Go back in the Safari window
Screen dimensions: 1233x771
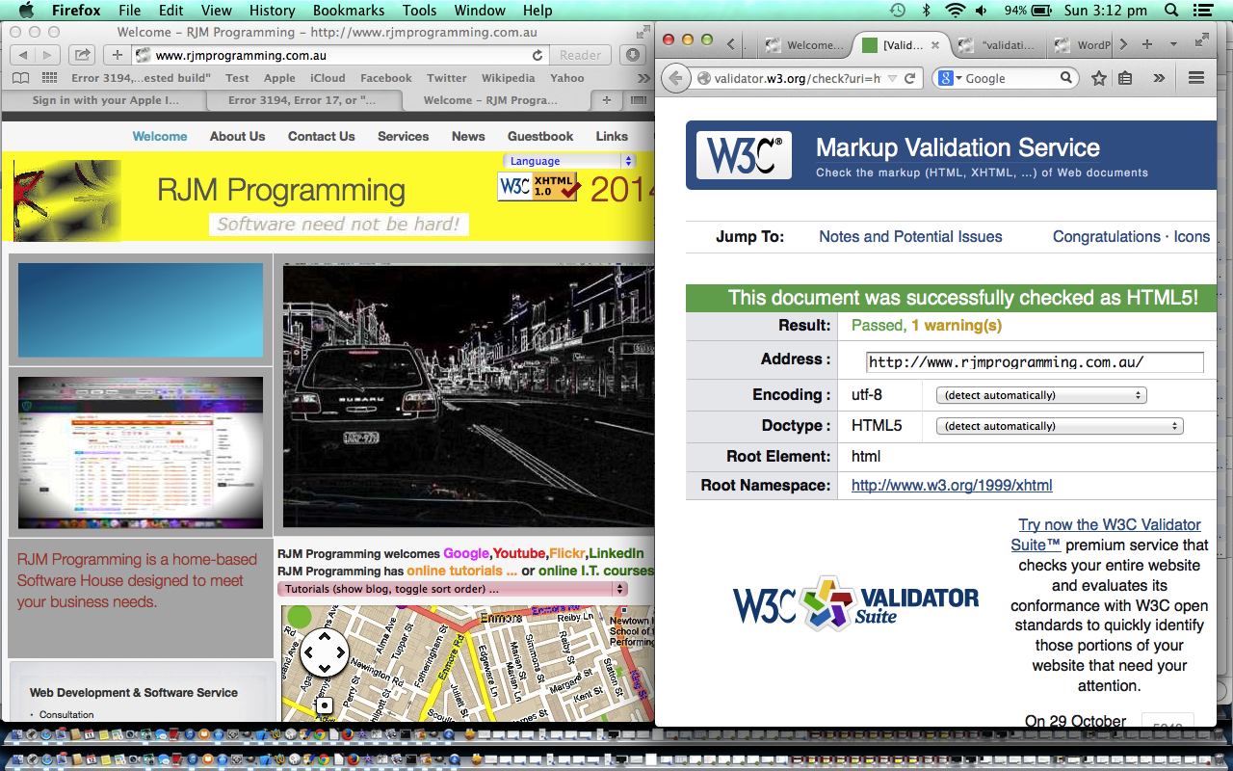[22, 55]
